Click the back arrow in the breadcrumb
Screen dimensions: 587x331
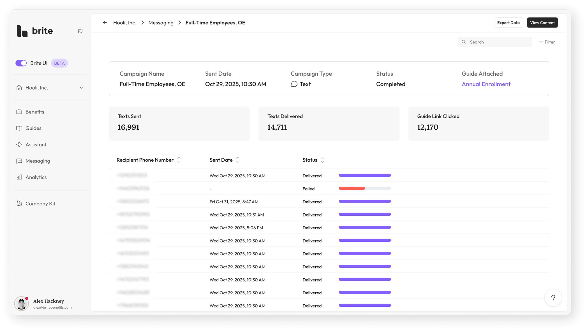105,23
